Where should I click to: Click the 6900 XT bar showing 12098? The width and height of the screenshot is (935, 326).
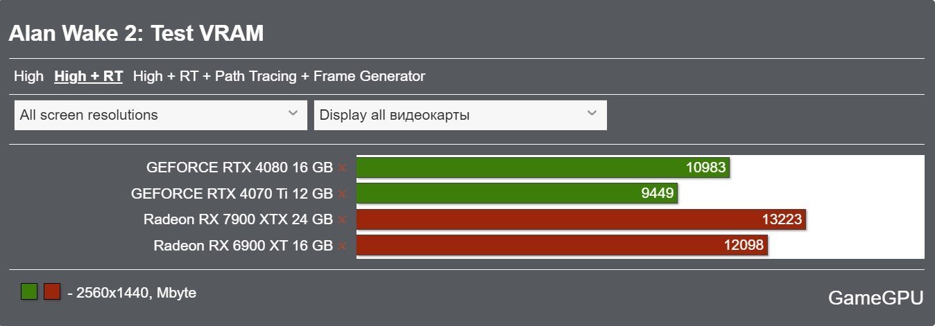[562, 246]
